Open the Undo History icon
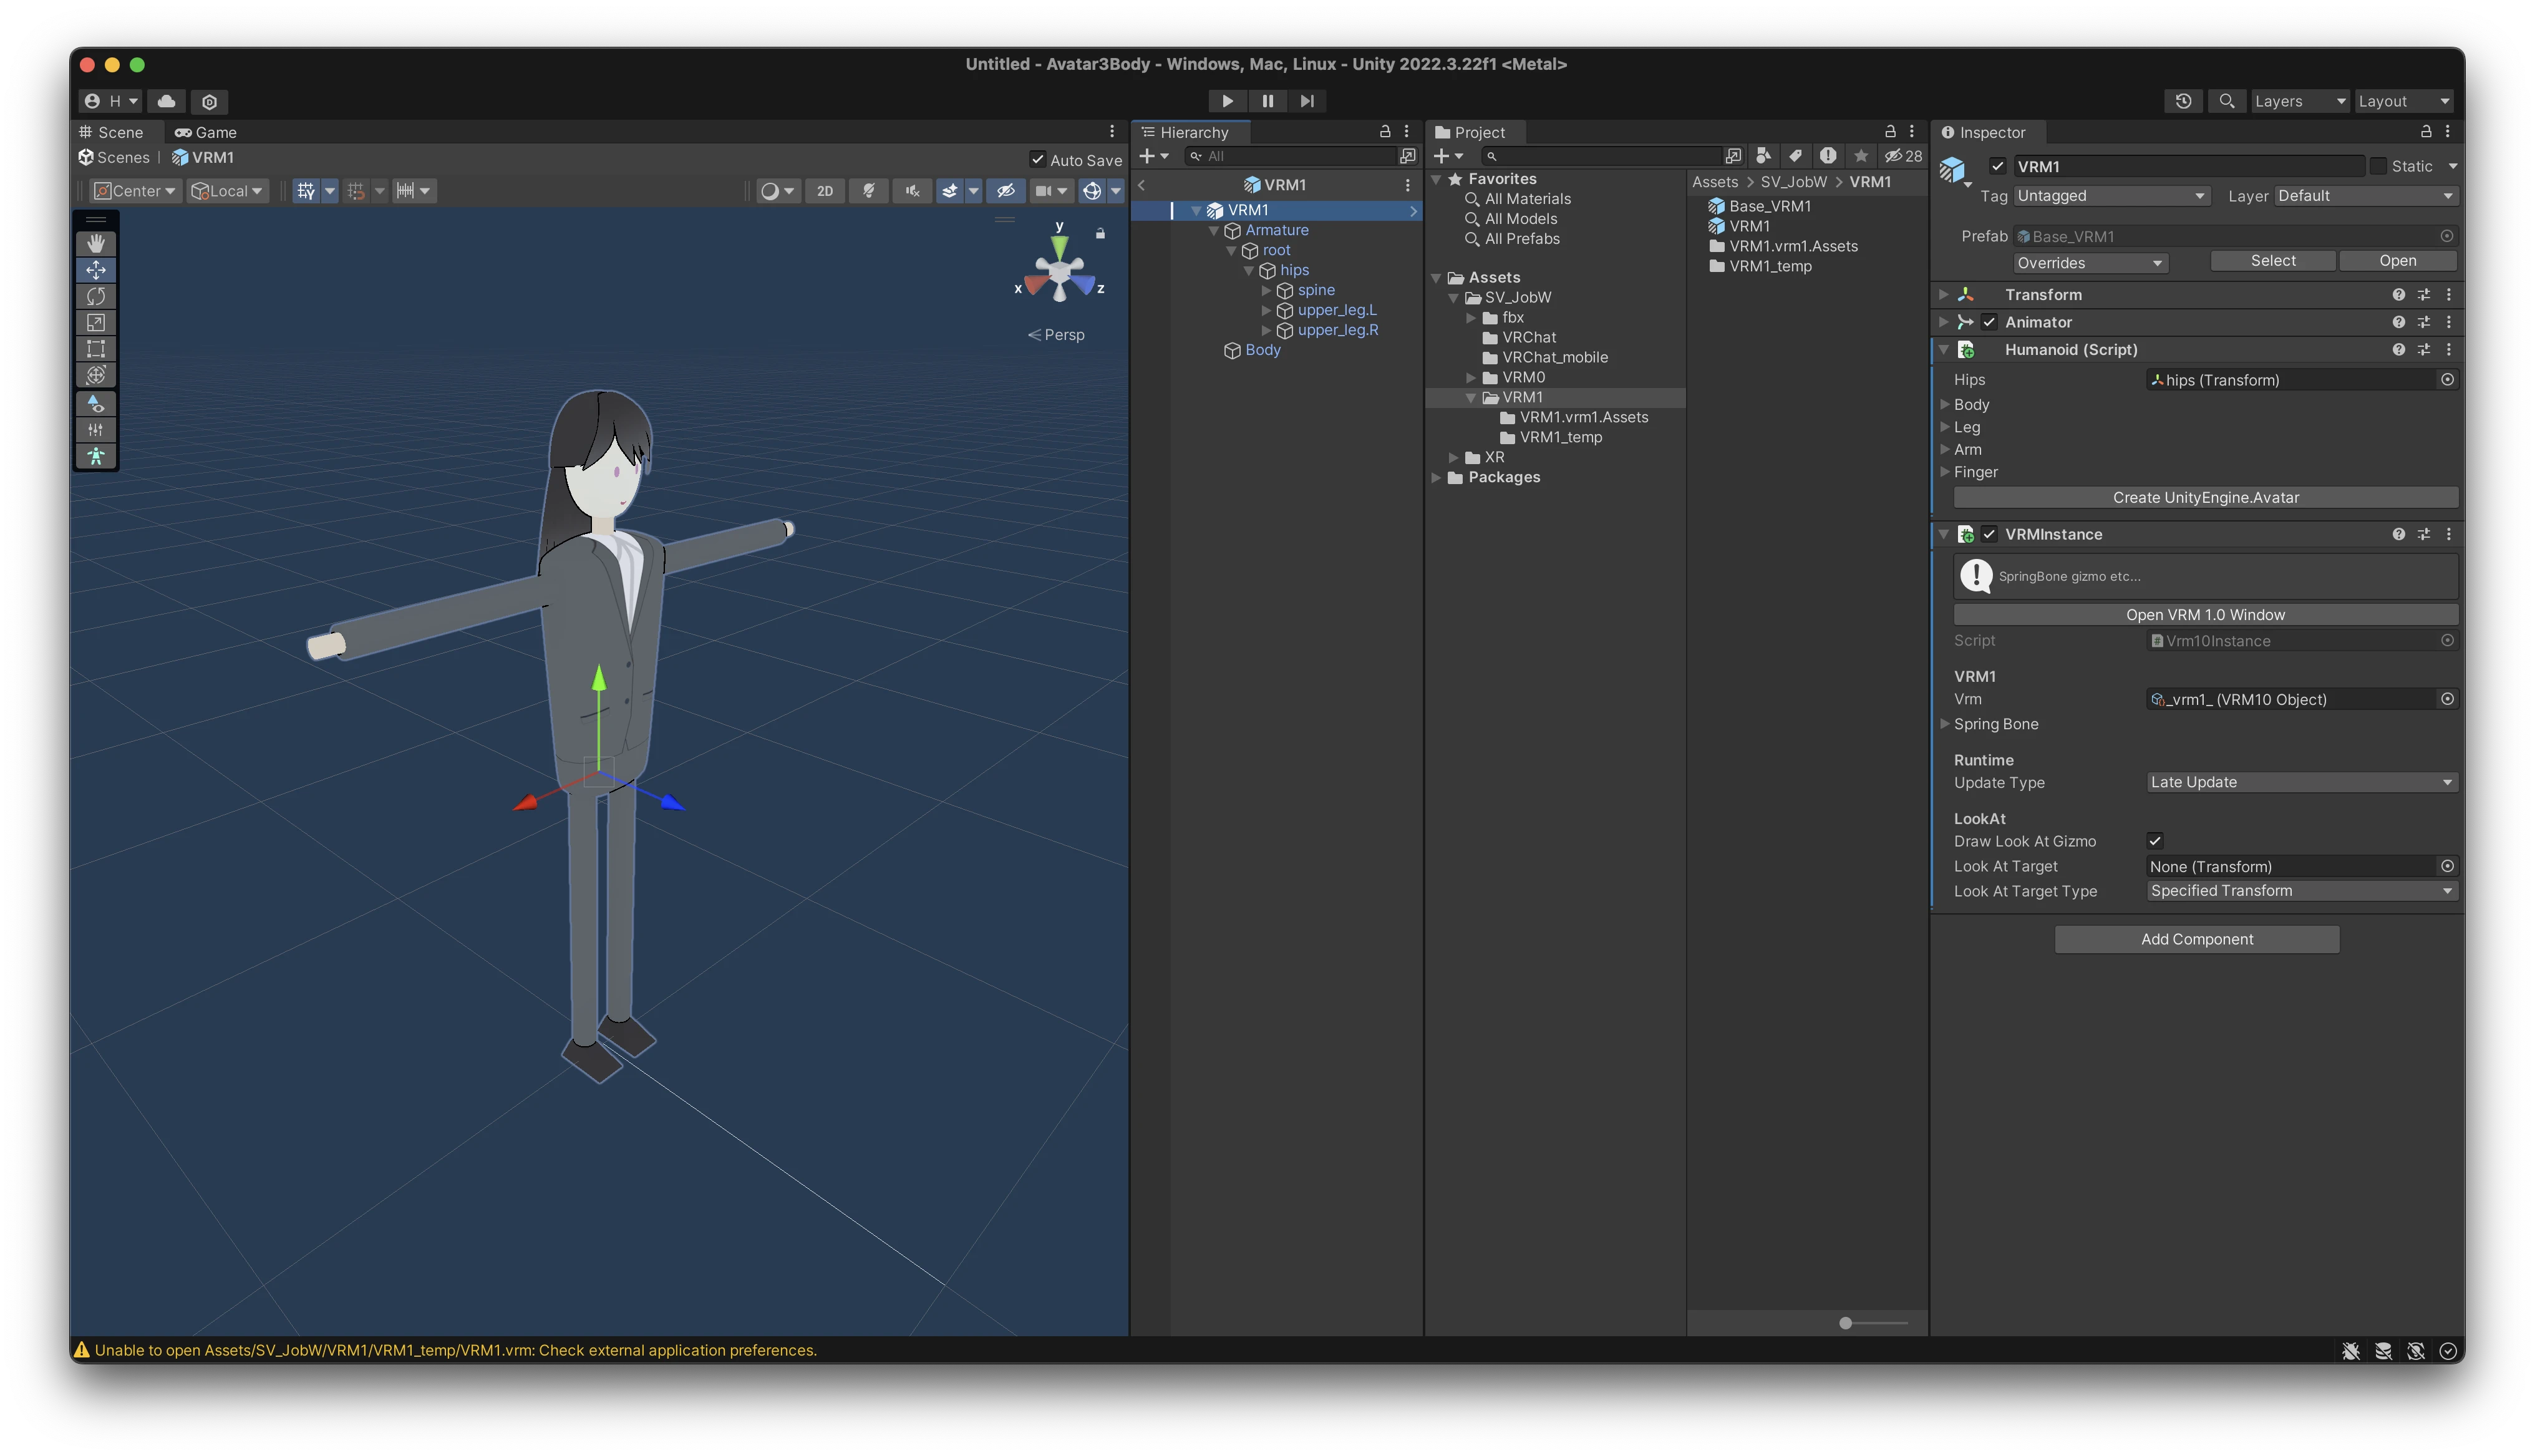The height and width of the screenshot is (1456, 2535). pos(2183,101)
